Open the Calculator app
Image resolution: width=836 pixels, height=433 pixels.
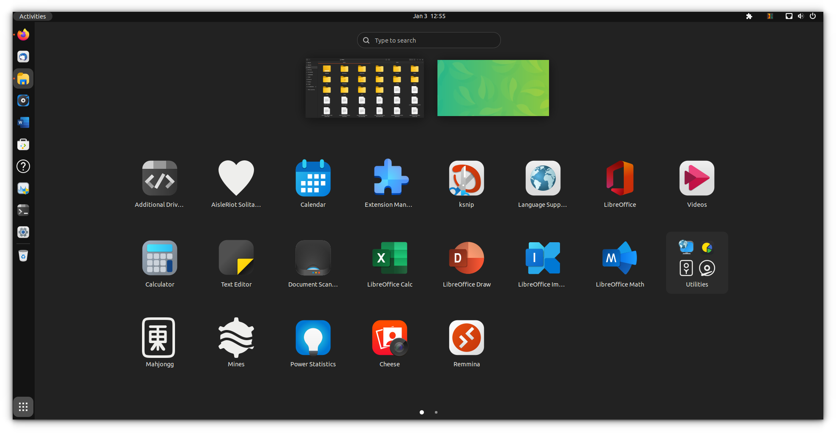159,258
